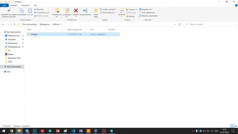Open Documents (Документы) in sidebar
Screen dimensions: 238x134
tap(12, 43)
